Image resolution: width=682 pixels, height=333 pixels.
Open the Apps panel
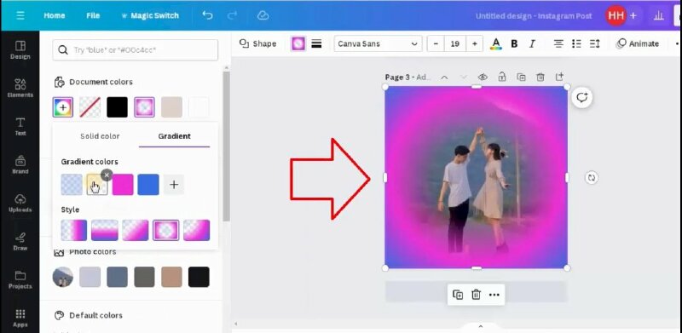[x=20, y=319]
